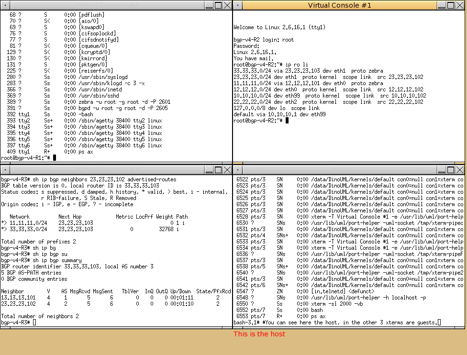This screenshot has width=467, height=355.
Task: Maximize the Virtual Console #1 window
Action: point(451,5)
